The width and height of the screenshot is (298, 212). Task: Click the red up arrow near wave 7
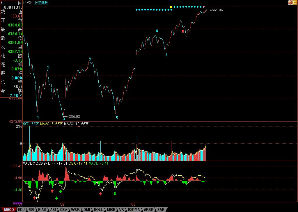183,31
